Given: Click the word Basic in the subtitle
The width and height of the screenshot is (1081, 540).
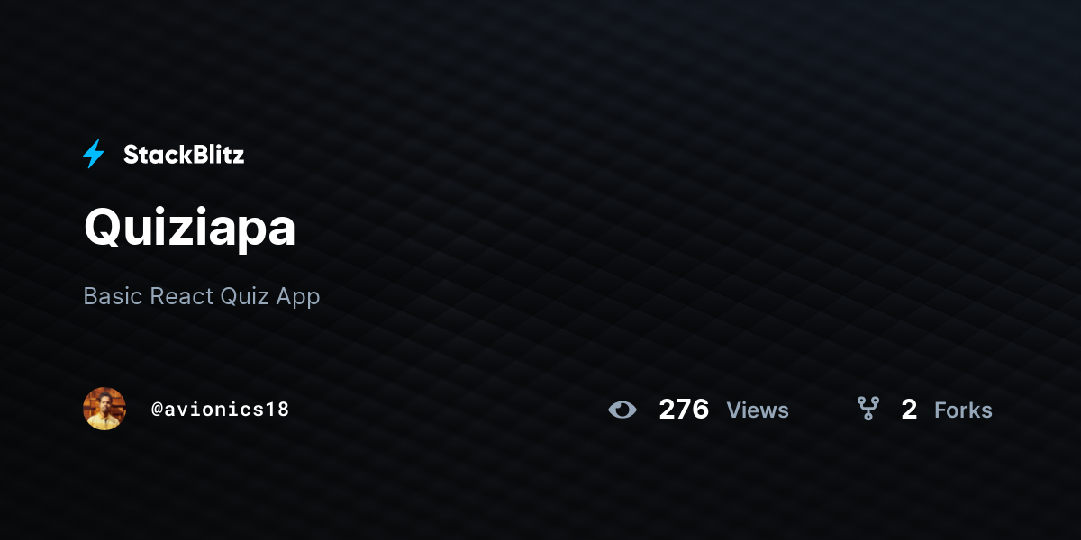Looking at the screenshot, I should (x=113, y=295).
